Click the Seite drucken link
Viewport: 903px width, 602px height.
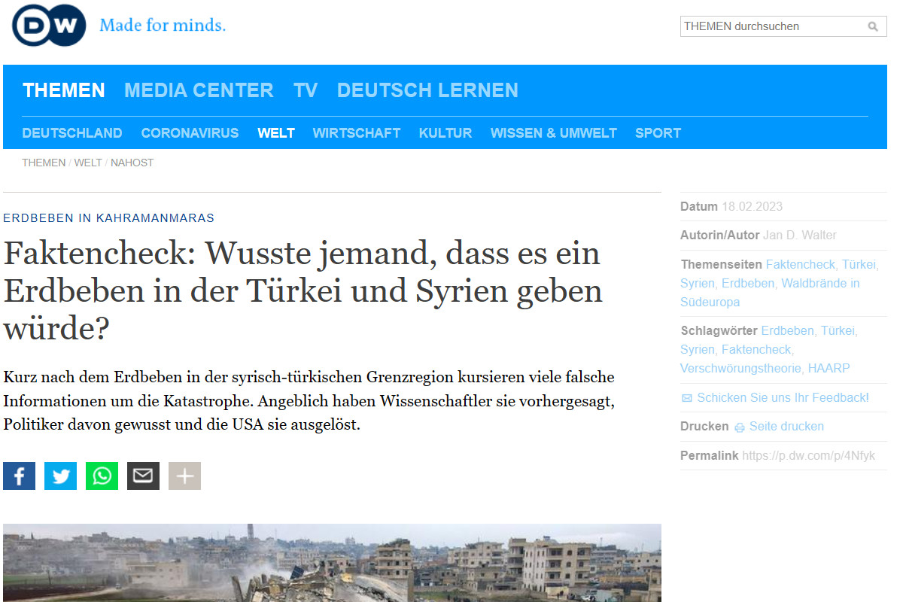(786, 426)
